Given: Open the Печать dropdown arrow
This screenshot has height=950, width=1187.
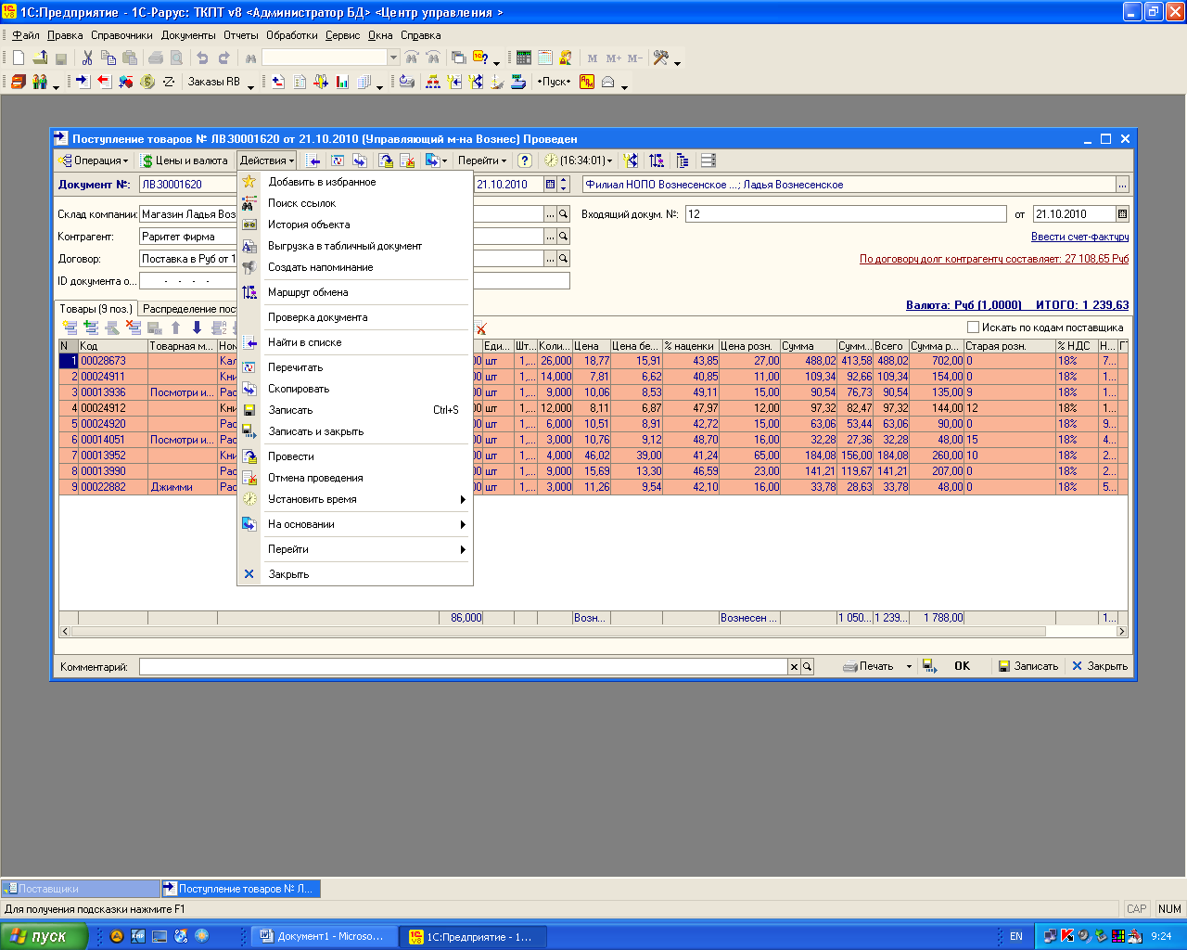Looking at the screenshot, I should point(909,666).
